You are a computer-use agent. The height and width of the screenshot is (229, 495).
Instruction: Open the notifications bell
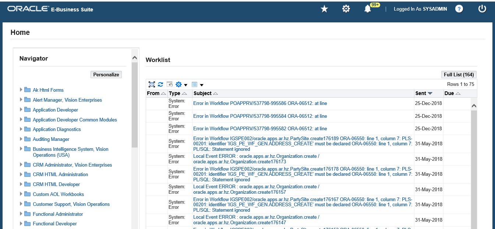[368, 9]
